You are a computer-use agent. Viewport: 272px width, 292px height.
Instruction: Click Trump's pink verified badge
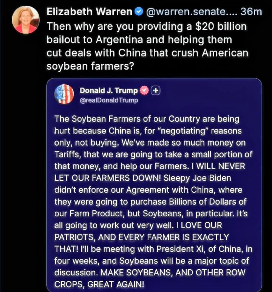point(144,91)
